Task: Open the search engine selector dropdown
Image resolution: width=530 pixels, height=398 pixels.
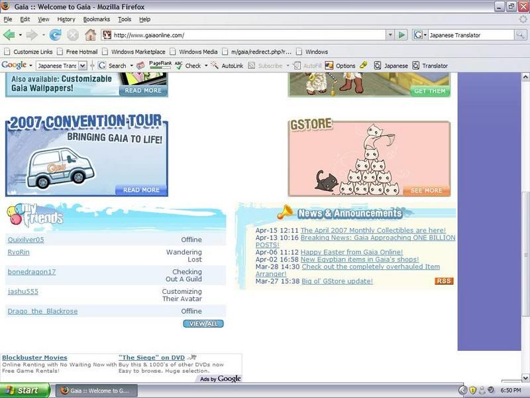Action: pos(420,35)
